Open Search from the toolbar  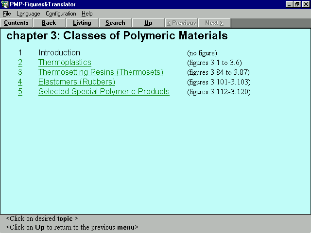(x=115, y=23)
